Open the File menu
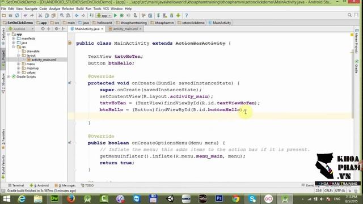This screenshot has height=204, width=363. pos(3,8)
